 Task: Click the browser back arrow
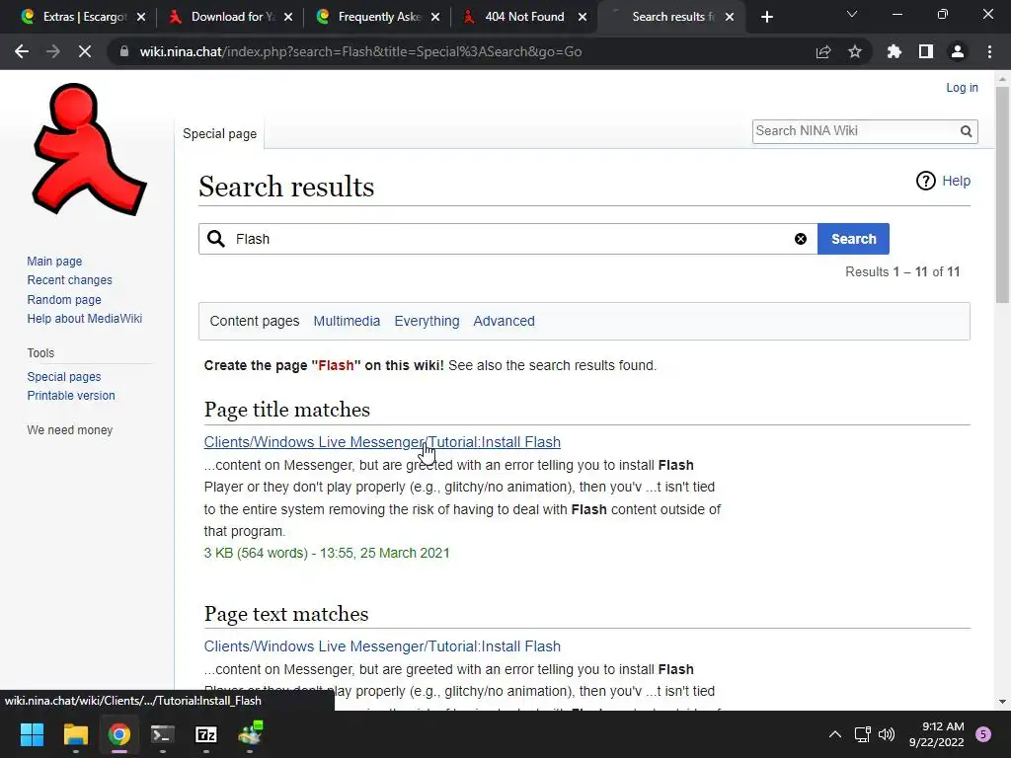click(22, 51)
